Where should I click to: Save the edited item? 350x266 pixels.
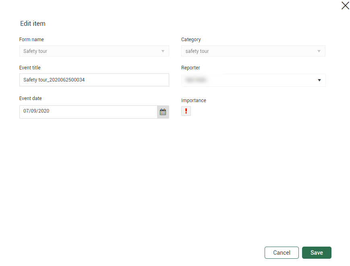click(317, 253)
